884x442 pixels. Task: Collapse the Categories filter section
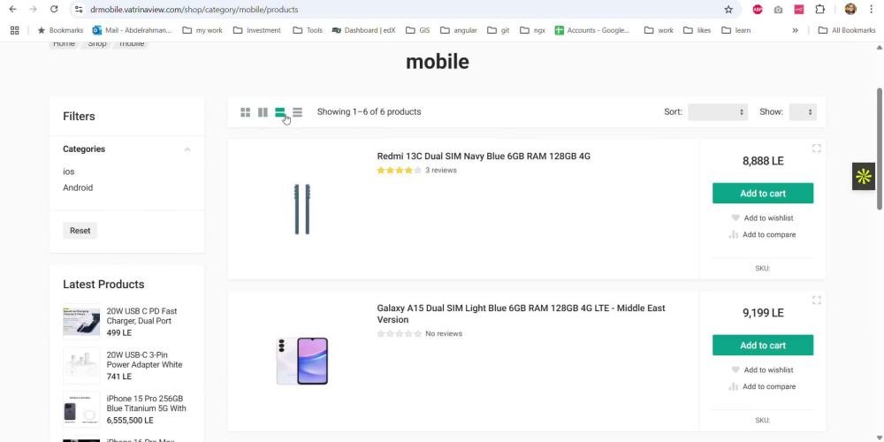tap(187, 149)
